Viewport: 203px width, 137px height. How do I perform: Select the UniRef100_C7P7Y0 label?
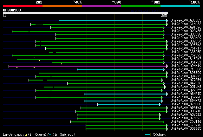click(x=186, y=125)
